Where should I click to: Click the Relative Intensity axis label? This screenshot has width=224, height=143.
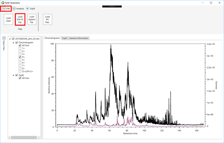point(49,85)
